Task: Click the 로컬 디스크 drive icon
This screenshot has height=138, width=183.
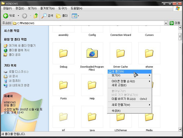Action: point(5,72)
